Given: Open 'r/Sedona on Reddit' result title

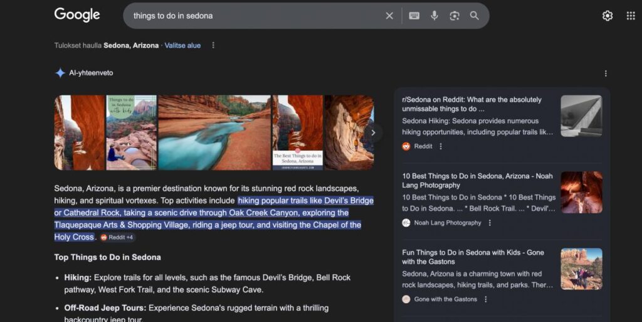Looking at the screenshot, I should [x=471, y=104].
